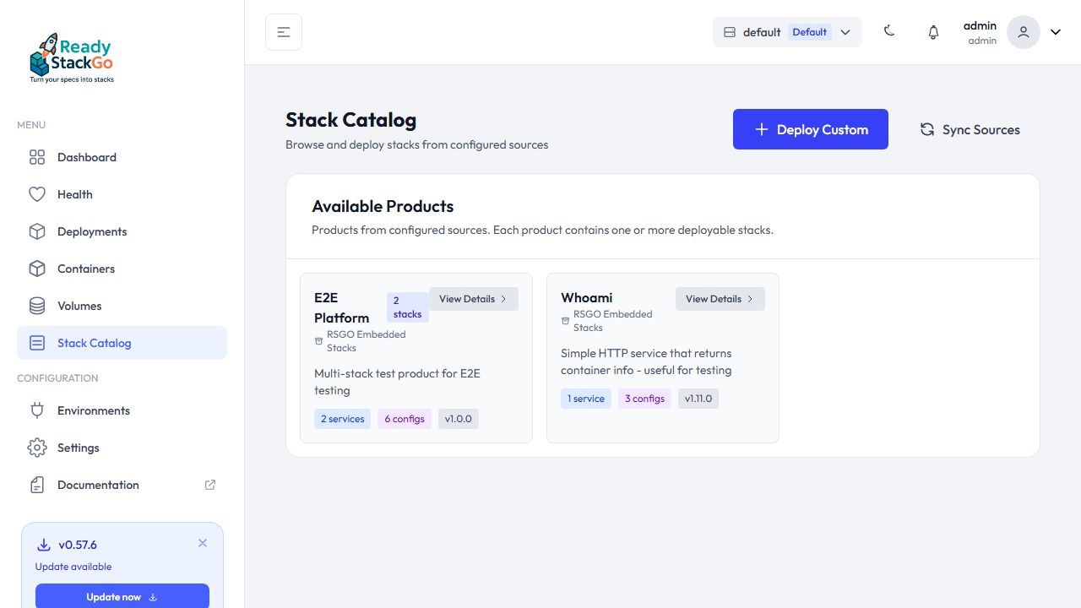
Task: Open the Environments icon under Configuration
Action: coord(37,410)
